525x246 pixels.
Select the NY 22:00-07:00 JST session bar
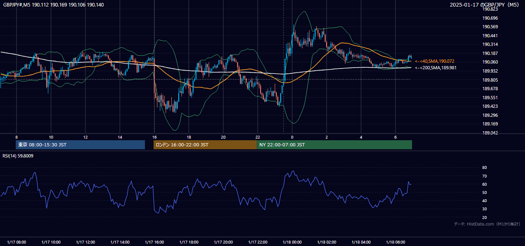[334, 145]
